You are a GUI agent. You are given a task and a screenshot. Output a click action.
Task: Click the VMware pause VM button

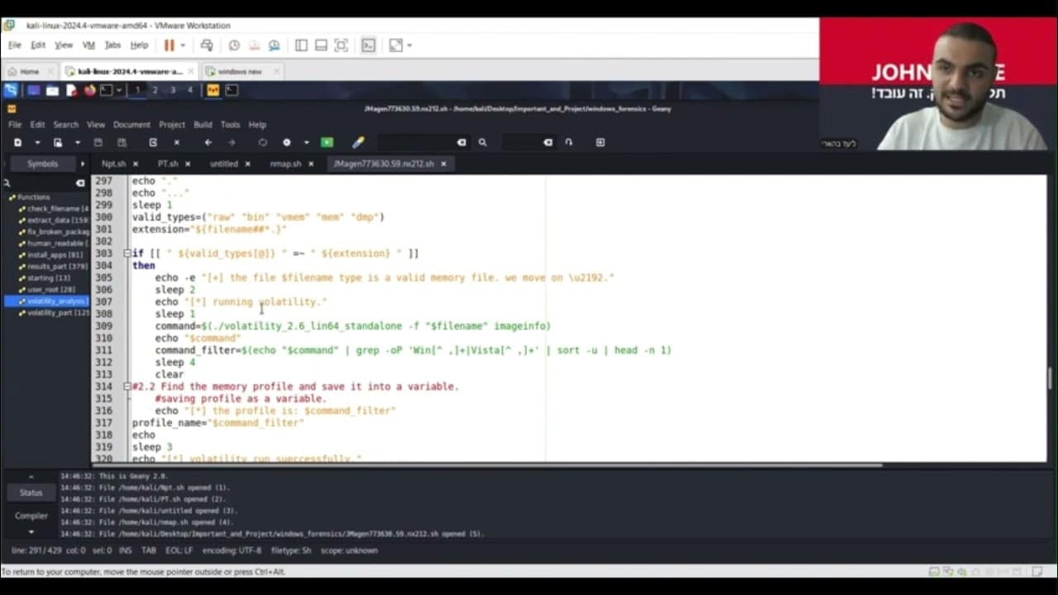click(x=169, y=45)
